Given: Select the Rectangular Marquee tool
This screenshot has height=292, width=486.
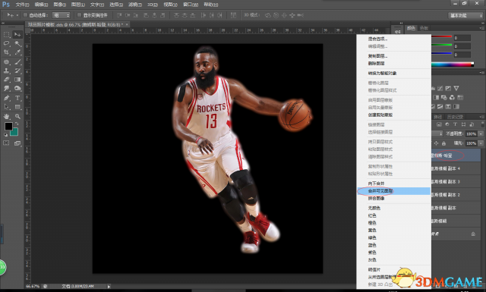Looking at the screenshot, I should coord(7,34).
